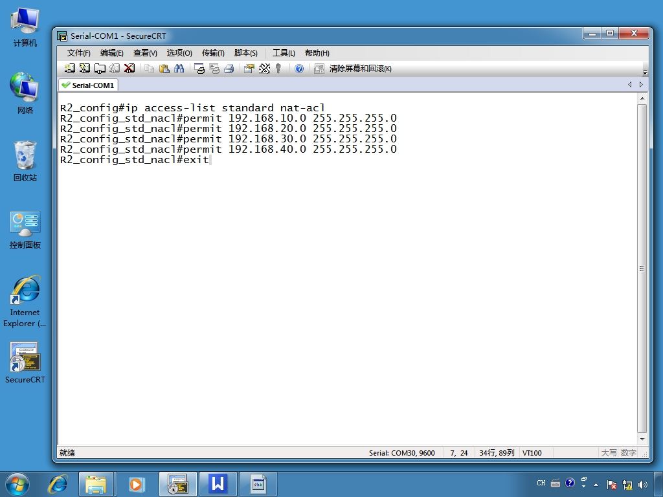Open the 选项(O) menu
663x497 pixels.
click(179, 53)
